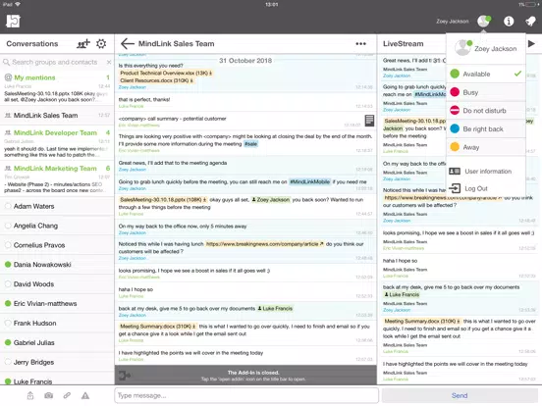Tap the alert triangle icon
The image size is (542, 406).
(85, 395)
